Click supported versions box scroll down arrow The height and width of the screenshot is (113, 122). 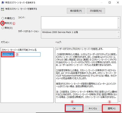coord(118,37)
